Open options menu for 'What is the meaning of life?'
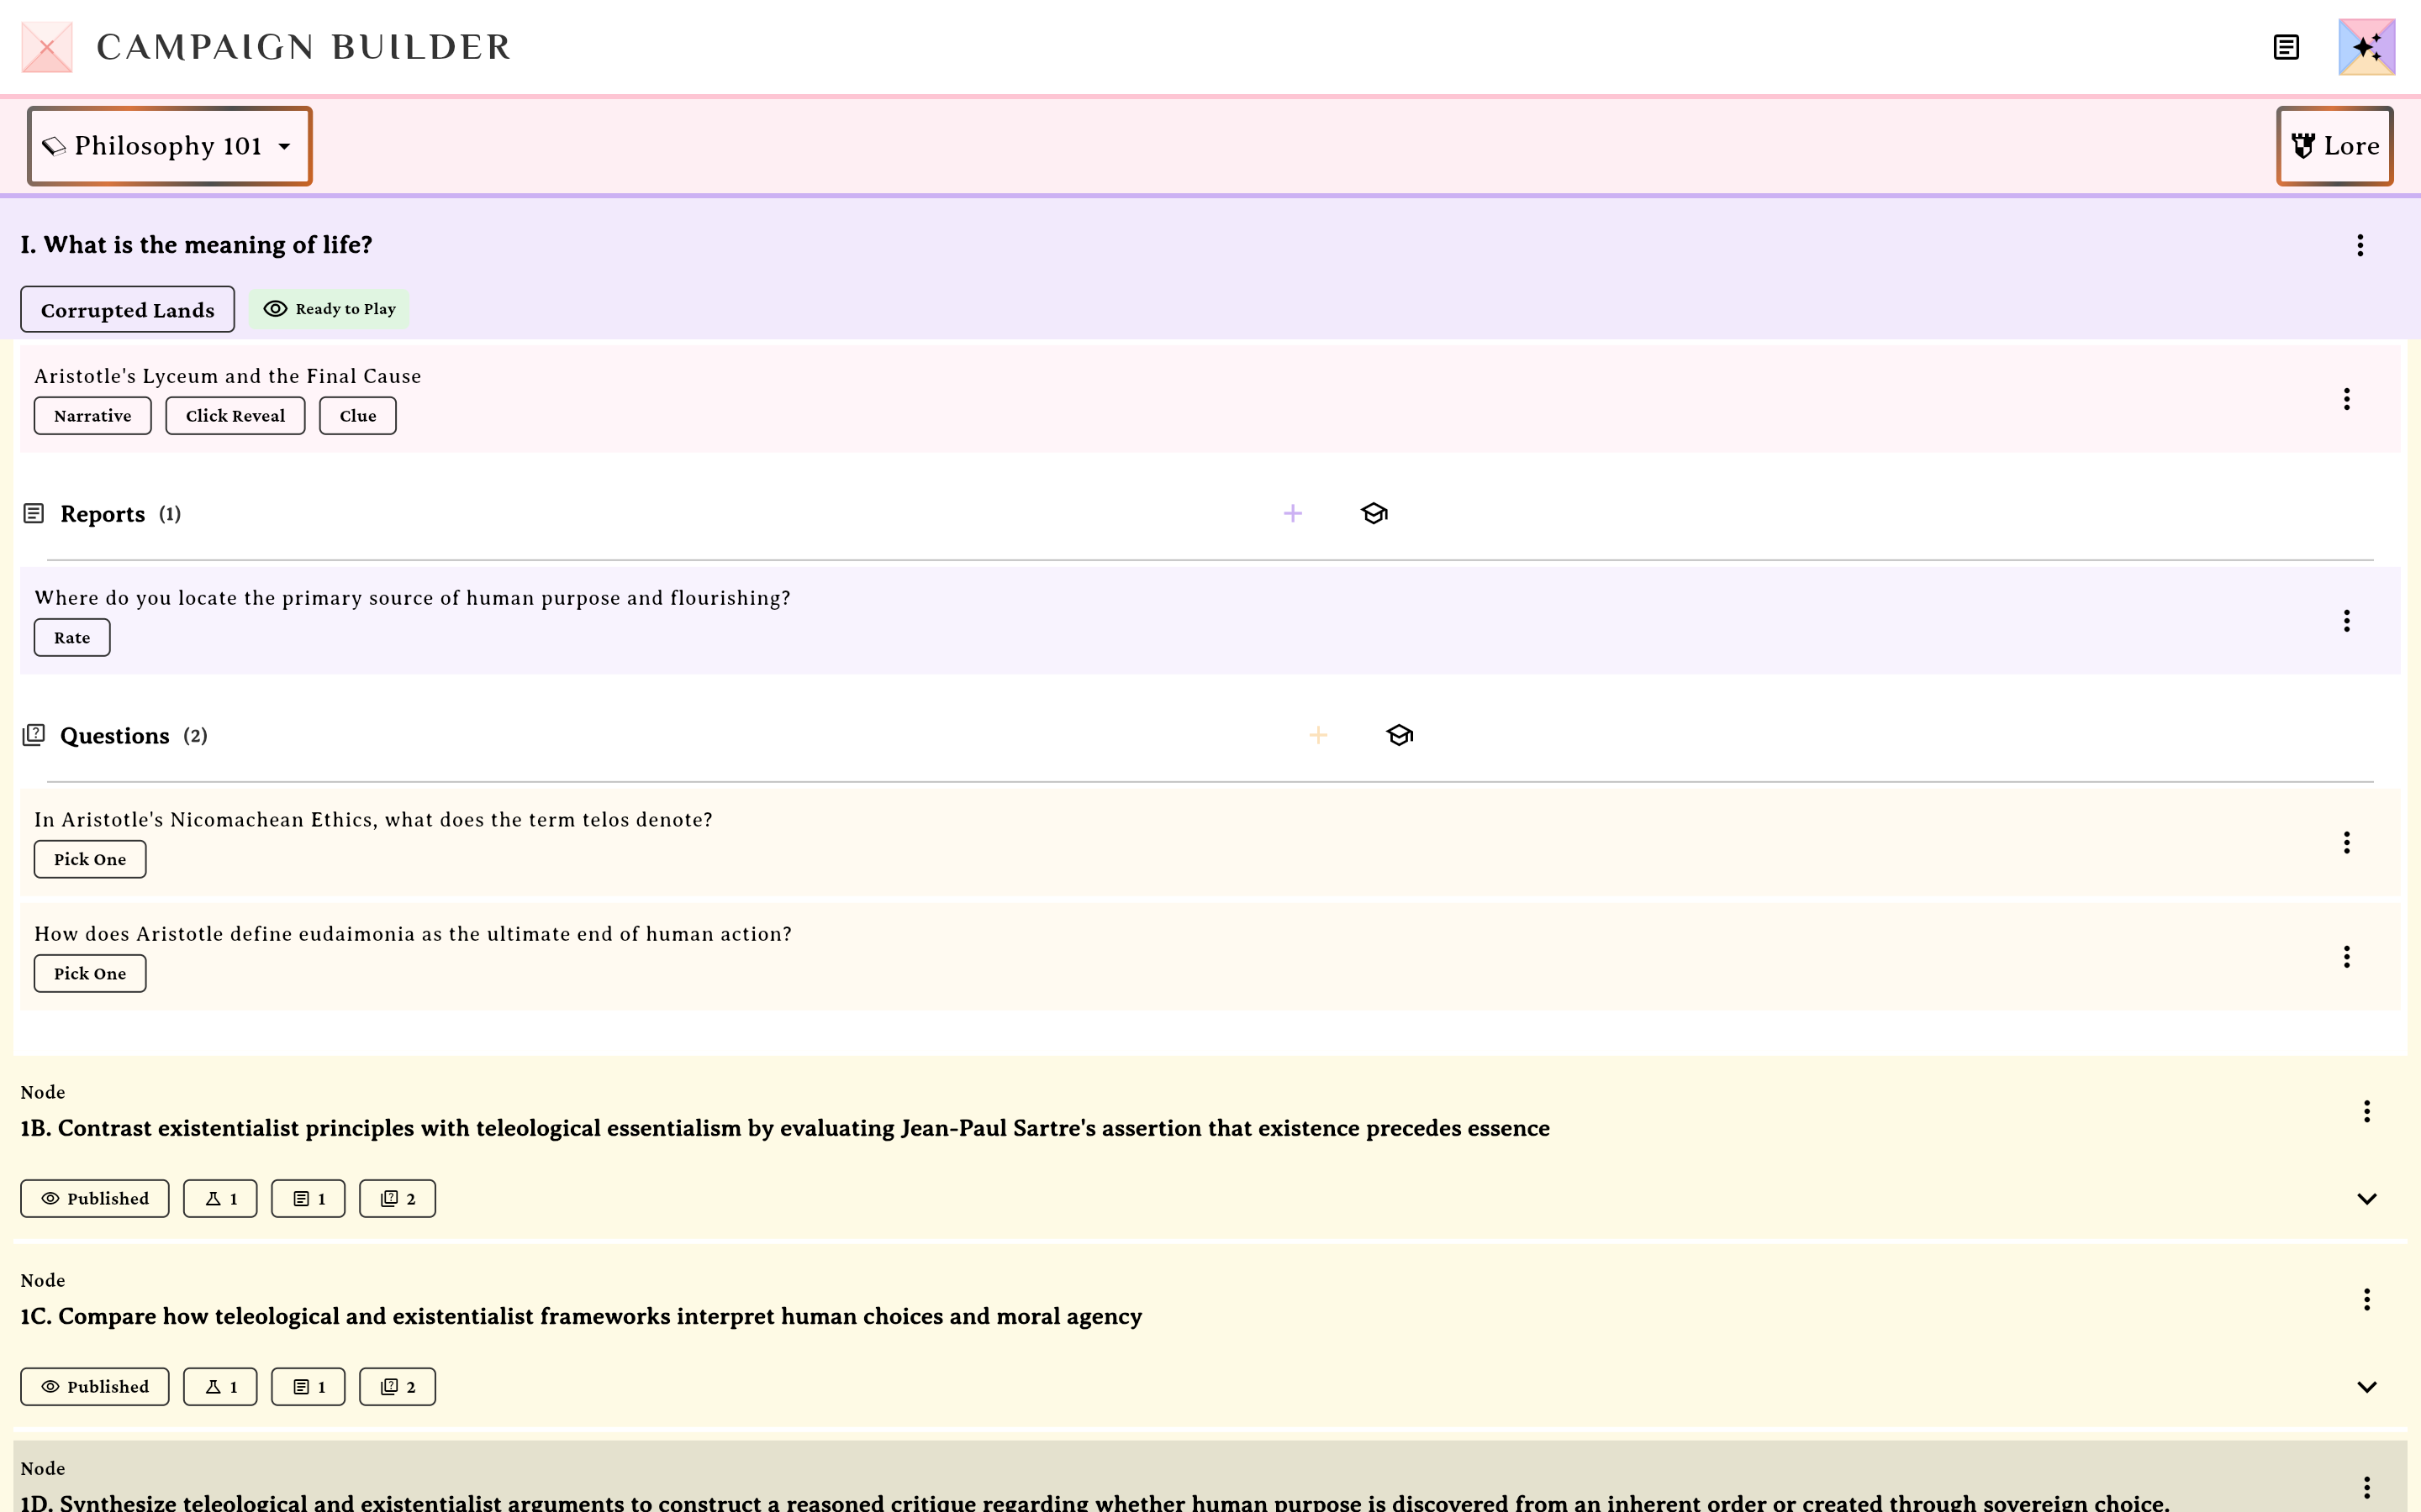The height and width of the screenshot is (1512, 2421). pyautogui.click(x=2360, y=245)
